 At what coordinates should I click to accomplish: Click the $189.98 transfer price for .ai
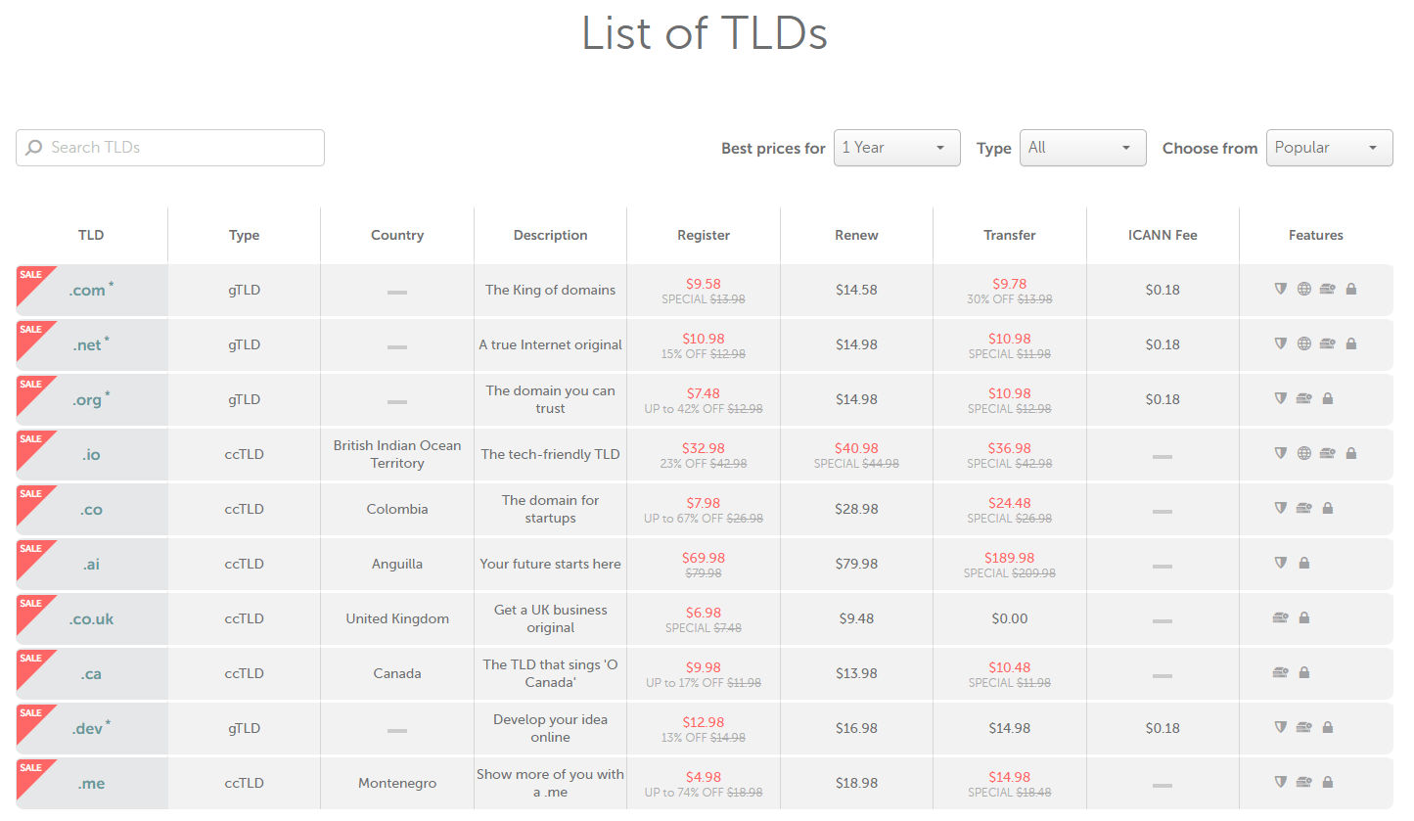[1010, 558]
